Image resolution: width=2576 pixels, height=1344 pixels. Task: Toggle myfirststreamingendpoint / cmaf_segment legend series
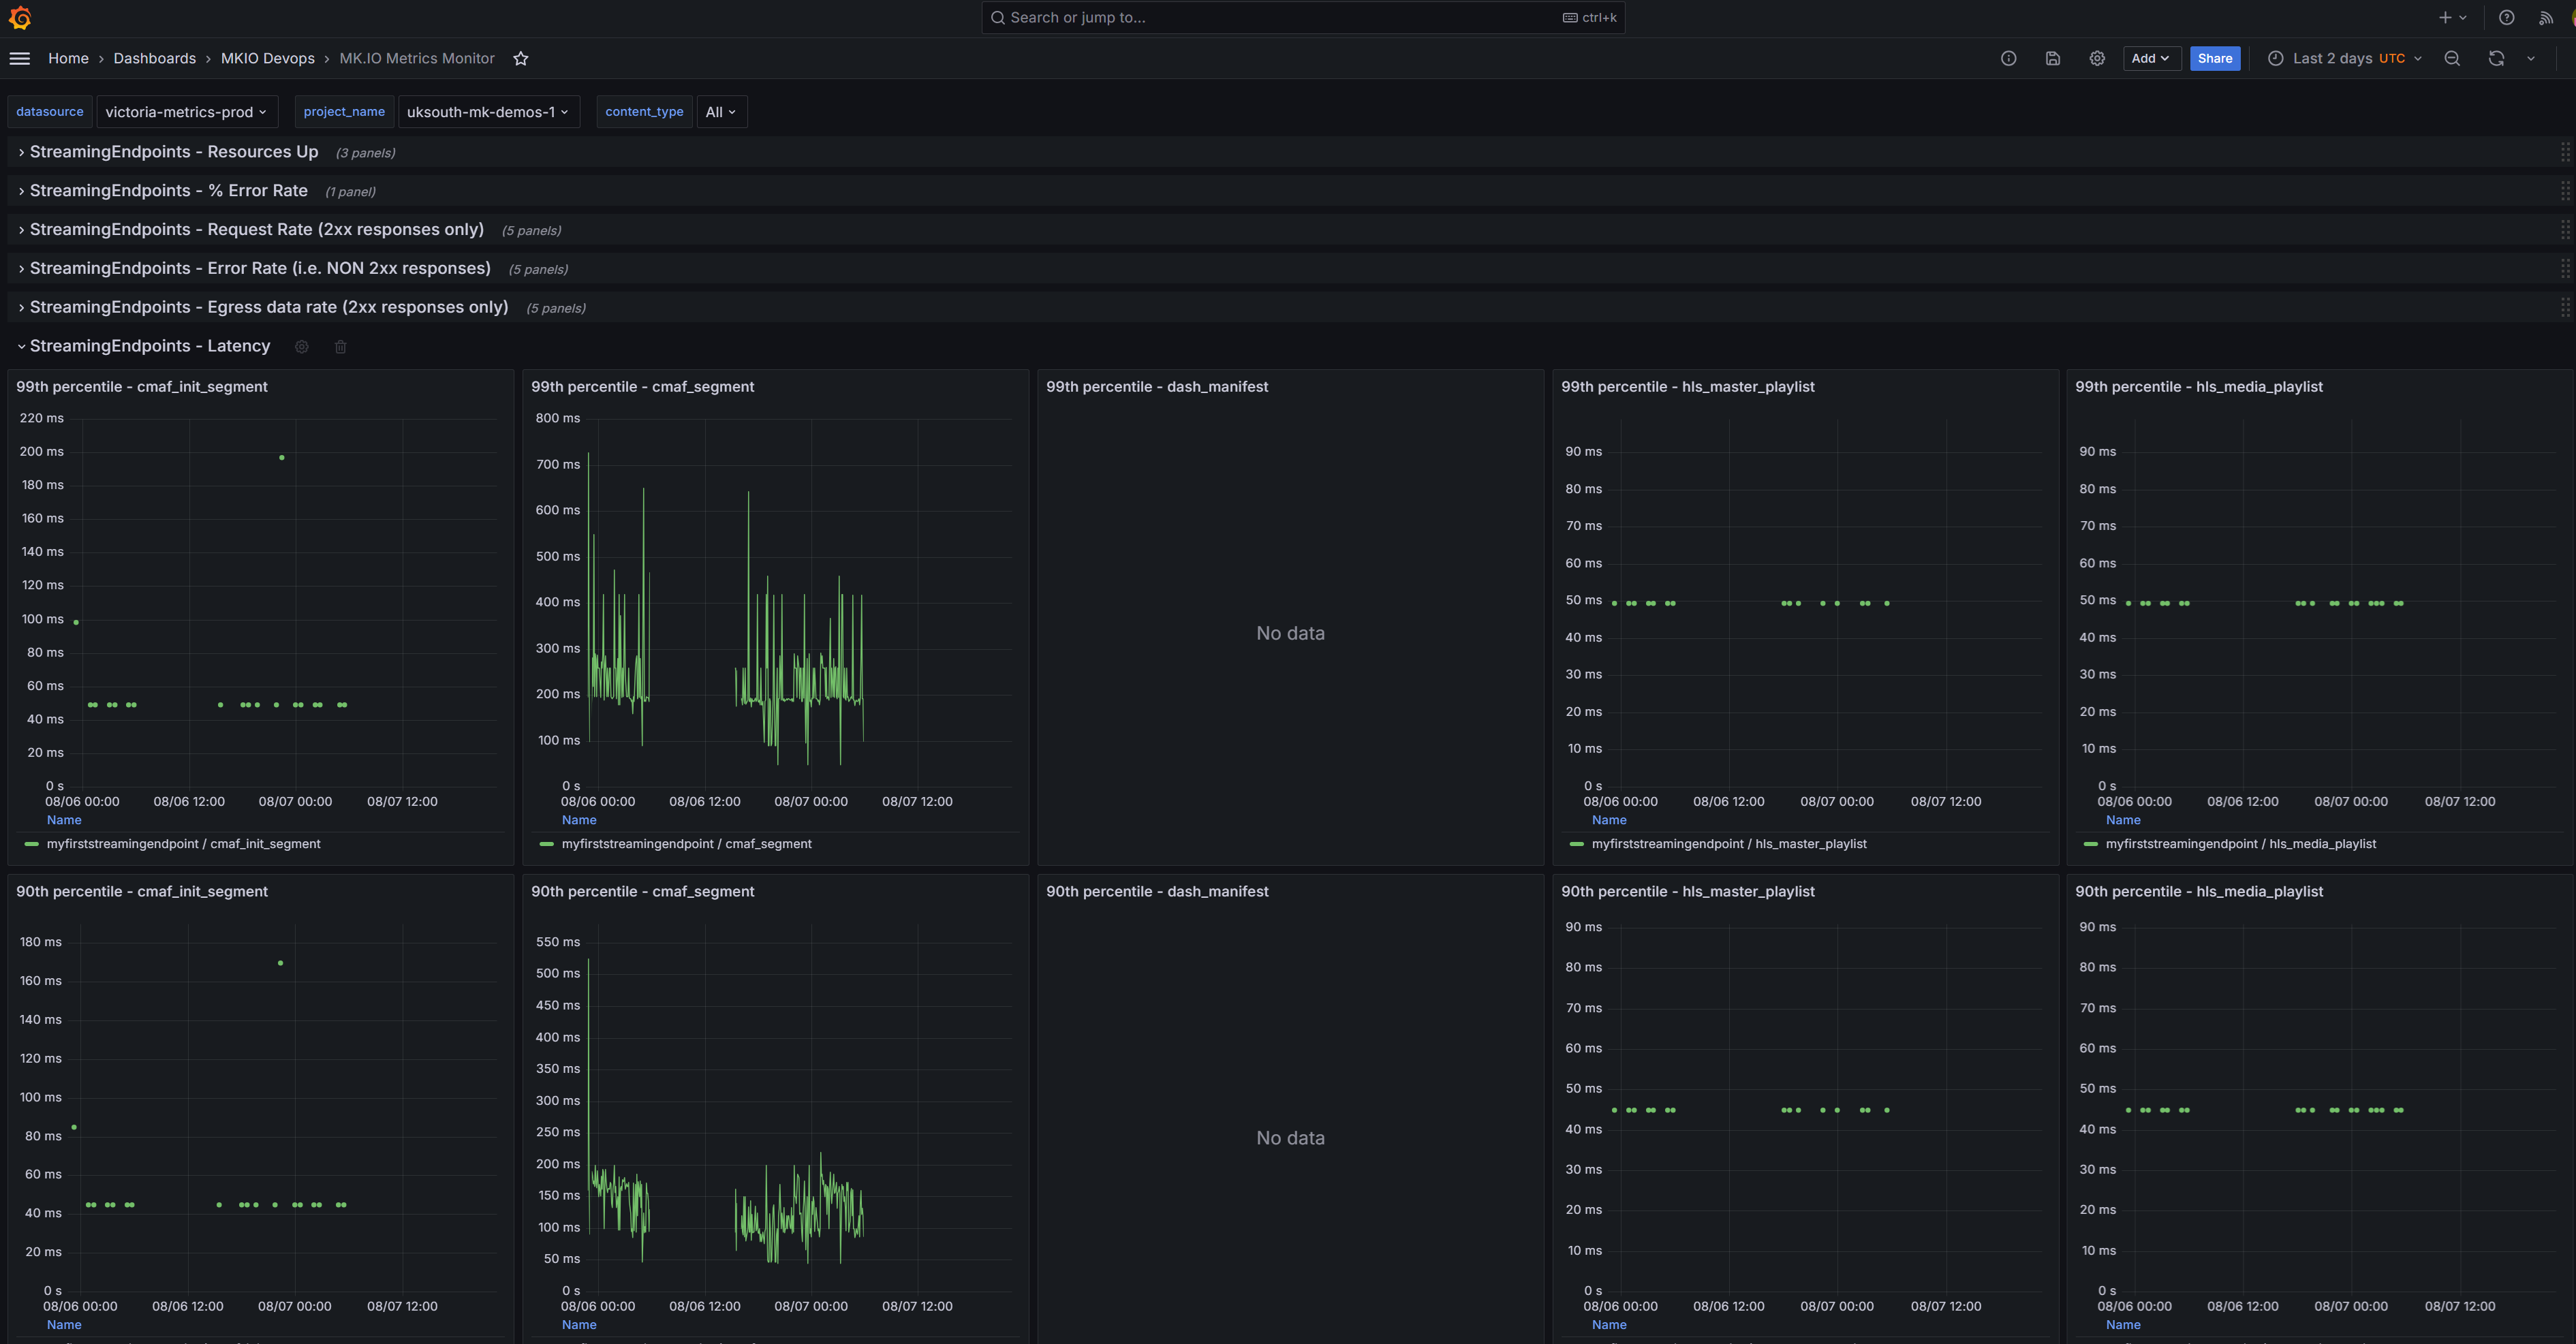[686, 844]
